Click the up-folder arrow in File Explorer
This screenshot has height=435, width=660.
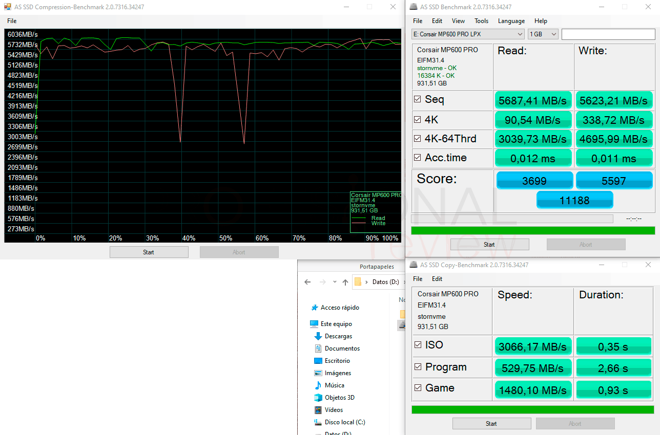click(x=345, y=282)
